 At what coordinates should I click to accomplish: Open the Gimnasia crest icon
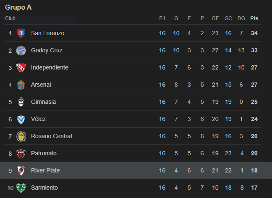21,102
